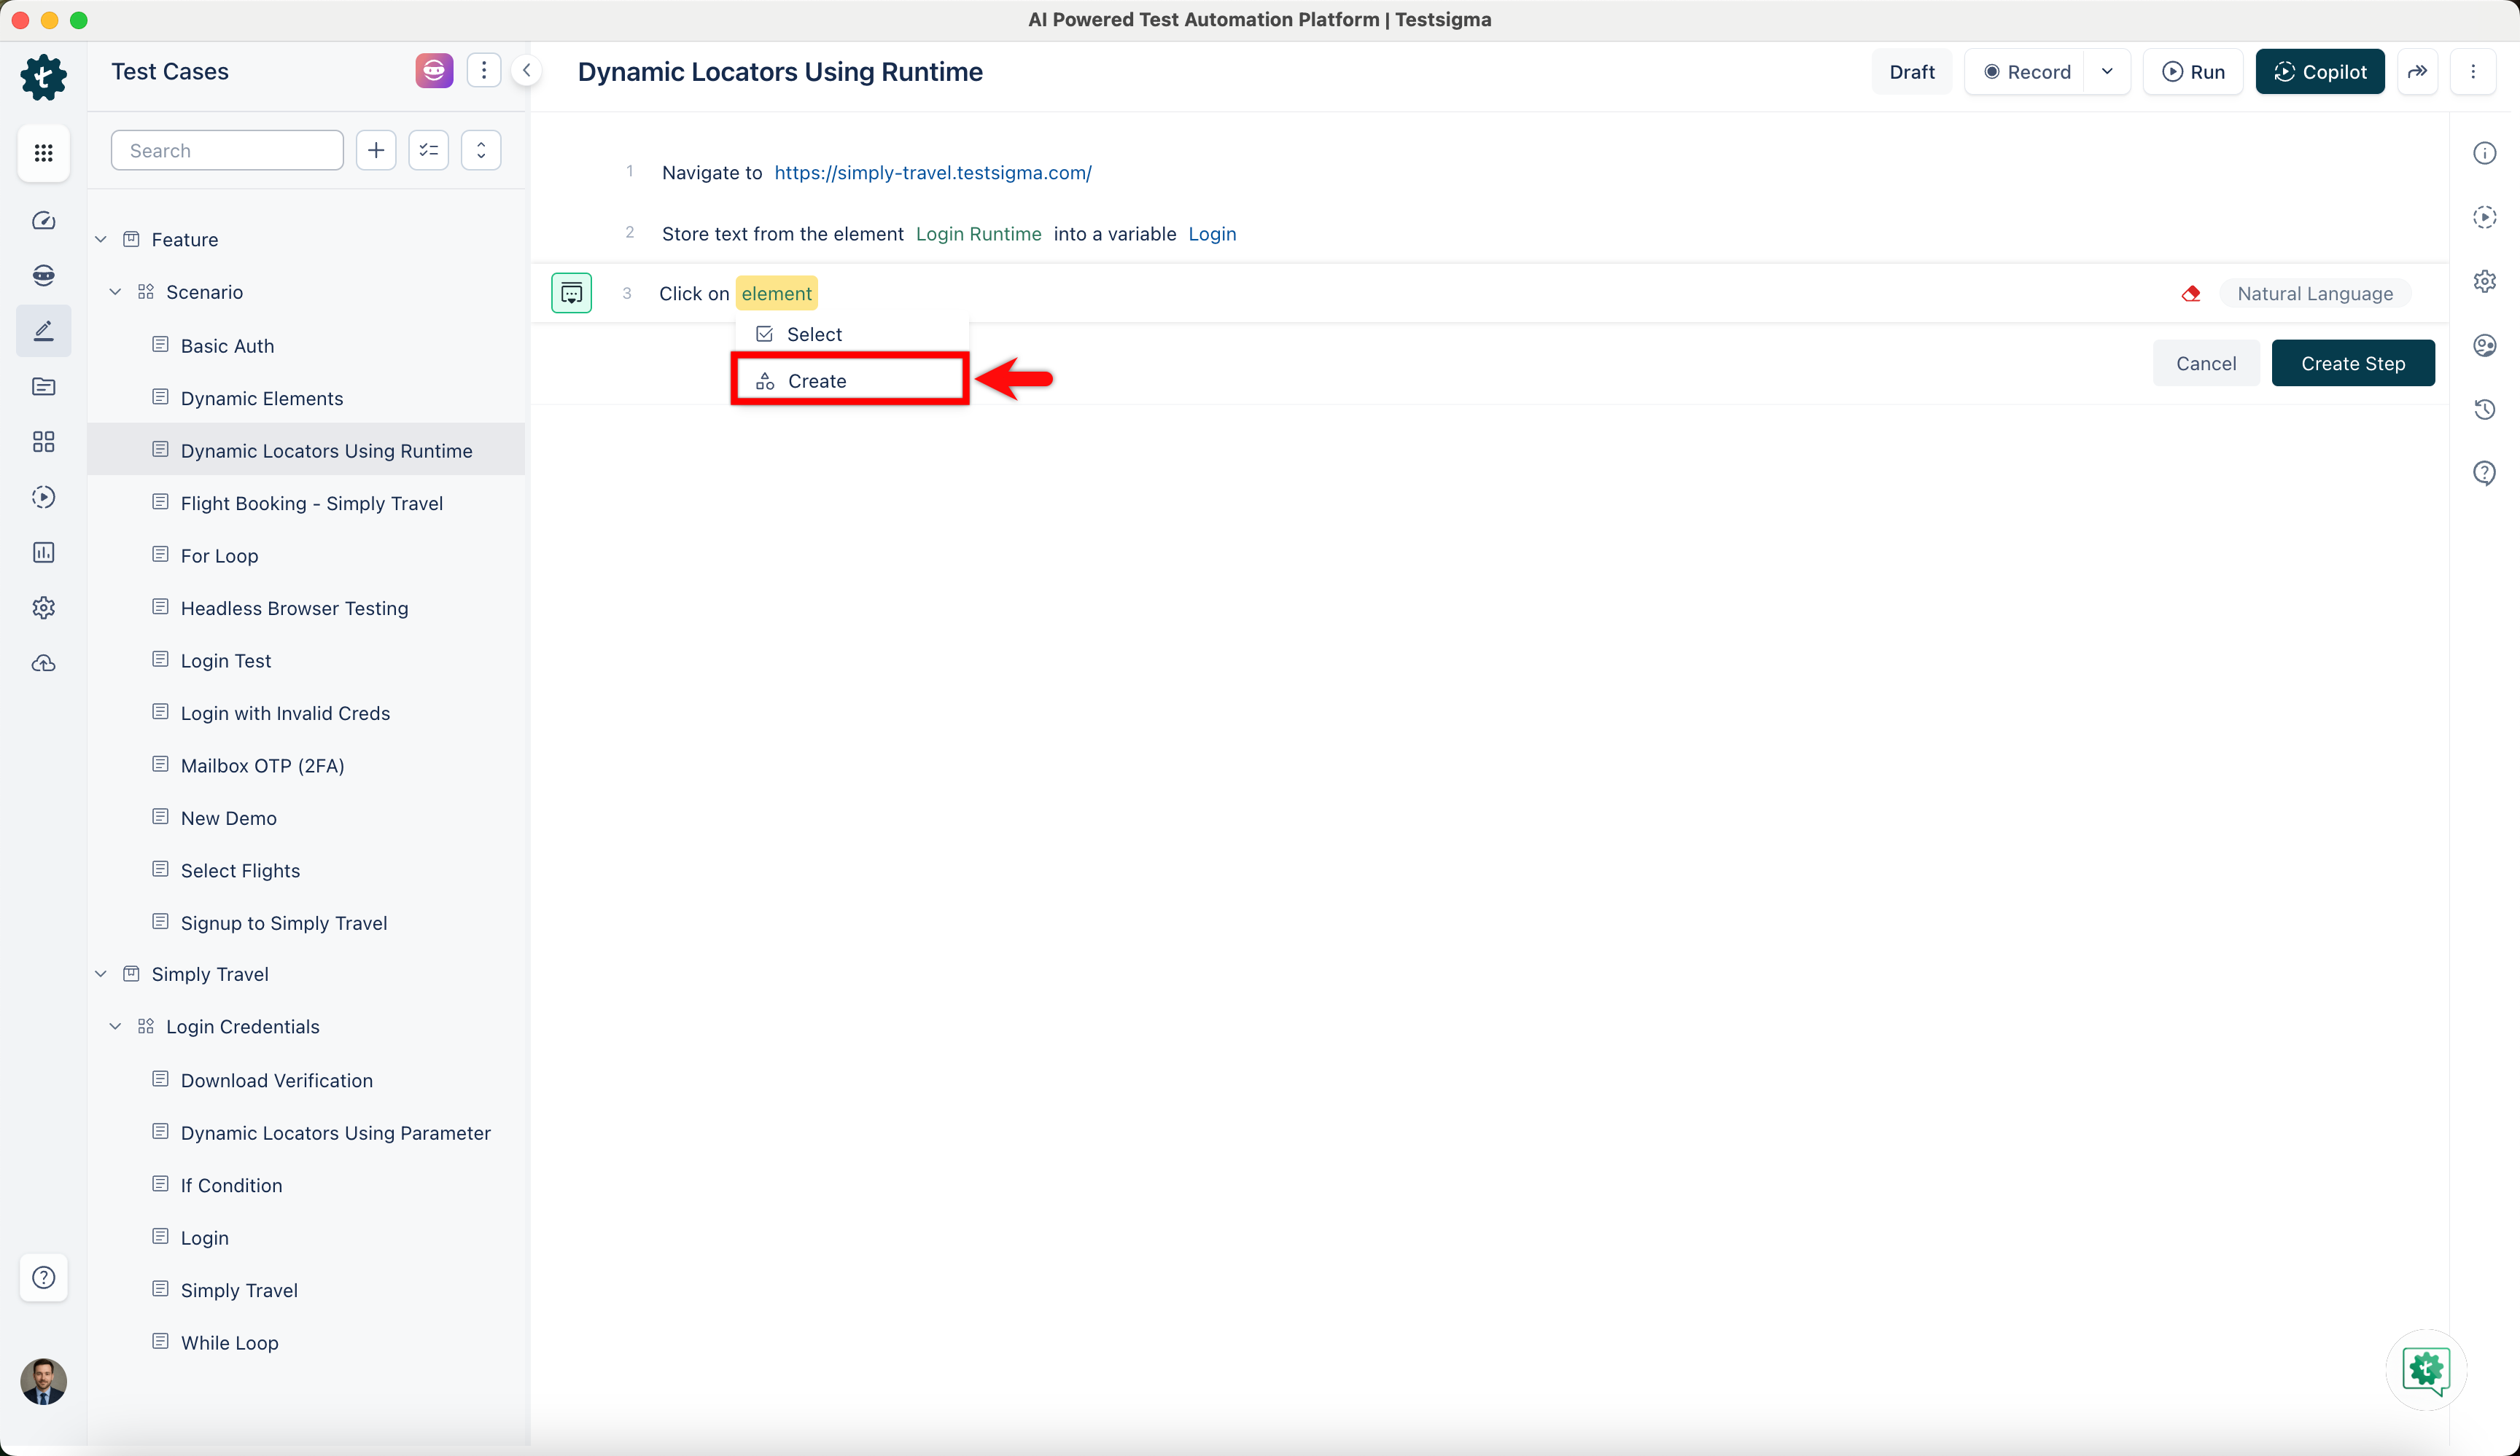
Task: Collapse the Simply Travel folder chevron
Action: point(101,974)
